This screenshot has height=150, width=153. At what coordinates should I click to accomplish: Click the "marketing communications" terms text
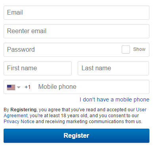(x=95, y=122)
